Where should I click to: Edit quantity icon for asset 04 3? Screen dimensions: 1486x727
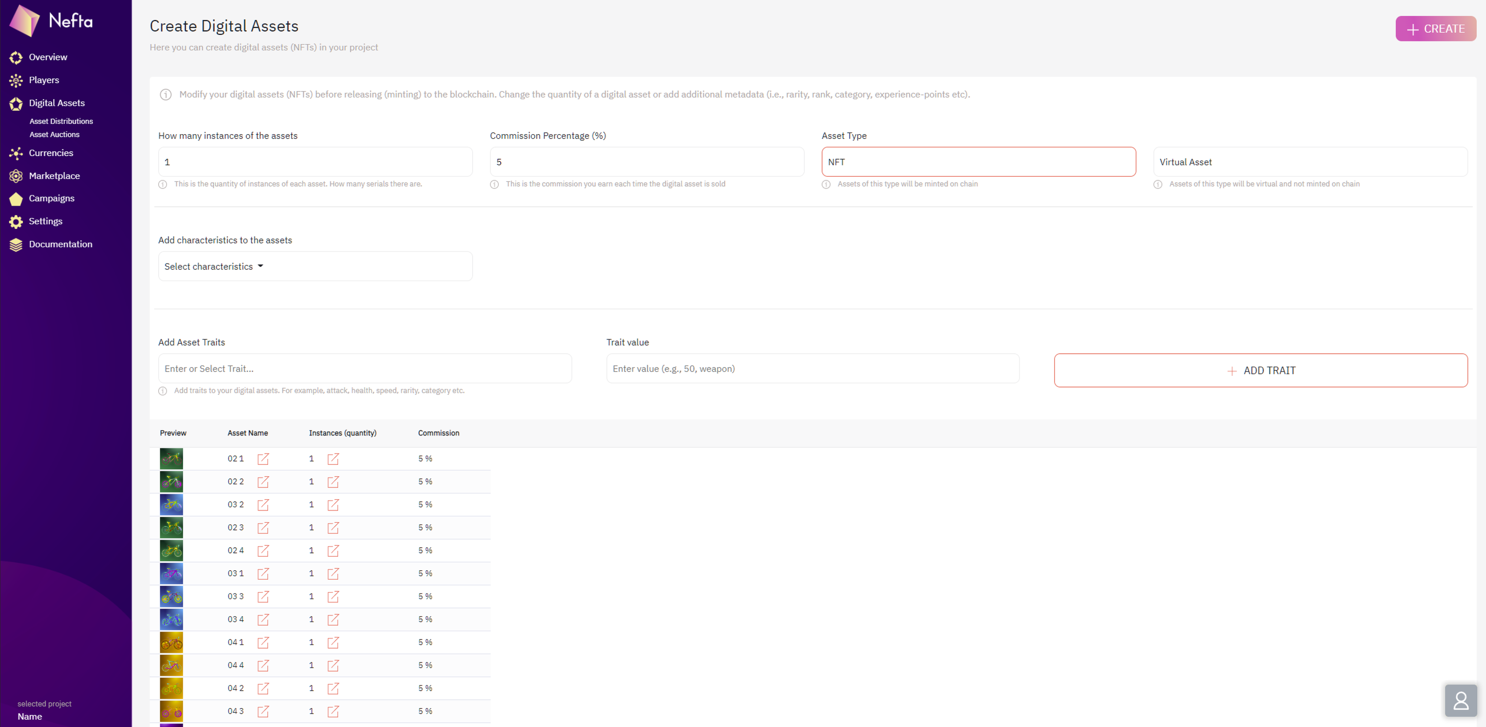(x=333, y=712)
